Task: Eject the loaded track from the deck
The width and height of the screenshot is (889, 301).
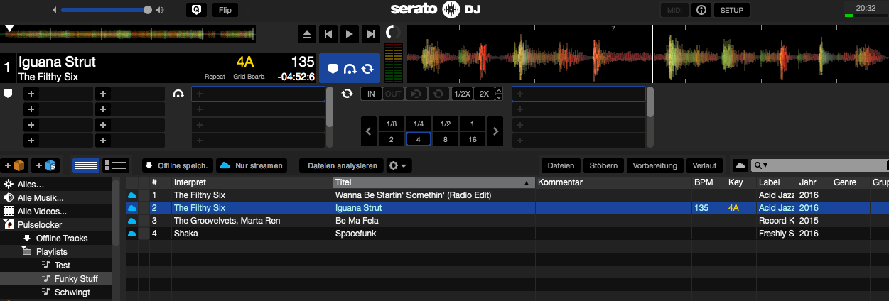Action: [306, 33]
